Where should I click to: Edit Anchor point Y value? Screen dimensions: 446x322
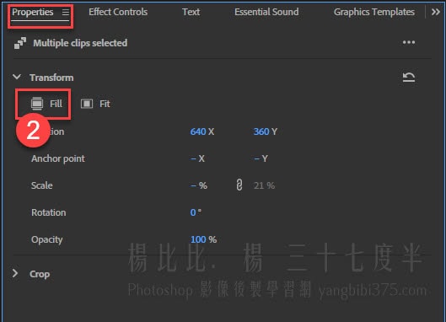(256, 158)
